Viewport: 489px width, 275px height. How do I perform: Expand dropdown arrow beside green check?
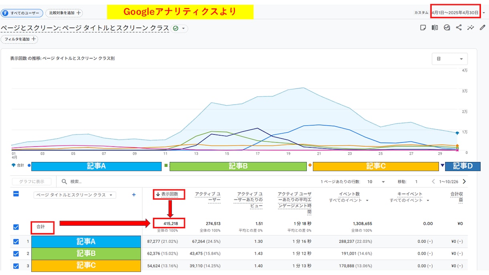(x=184, y=28)
